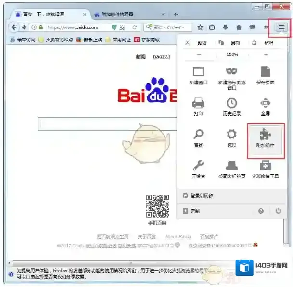Click the QR code icon in address bar
This screenshot has width=293, height=287.
click(122, 27)
